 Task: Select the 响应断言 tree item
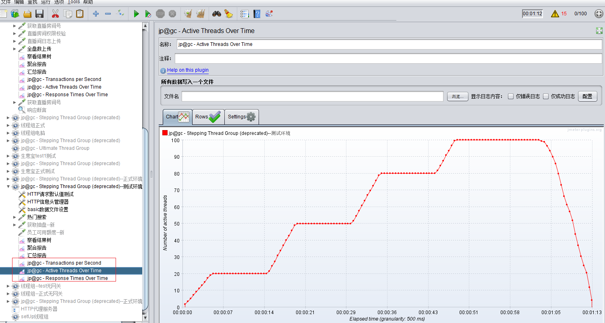tap(37, 110)
